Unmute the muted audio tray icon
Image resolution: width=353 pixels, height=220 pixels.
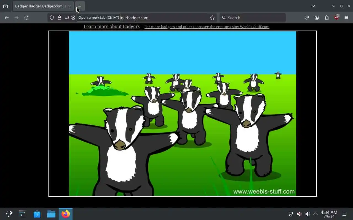pyautogui.click(x=299, y=214)
